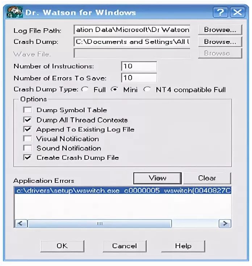Clear the application errors list
The height and width of the screenshot is (266, 252).
[x=207, y=178]
